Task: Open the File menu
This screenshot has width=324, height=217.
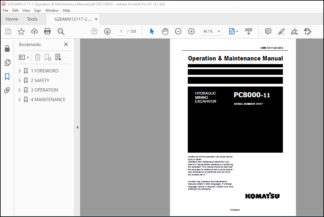Action: tap(5, 10)
